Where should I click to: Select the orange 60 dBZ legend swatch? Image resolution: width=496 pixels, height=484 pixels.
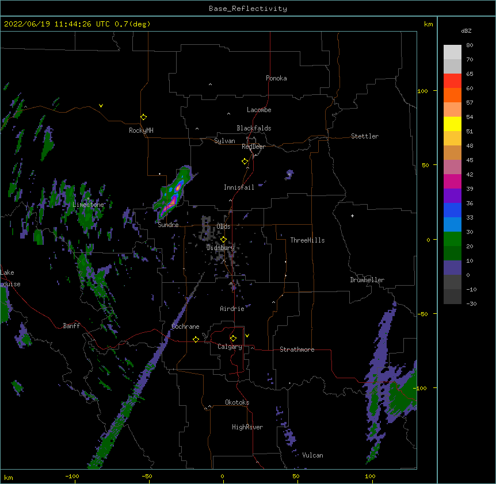click(452, 95)
